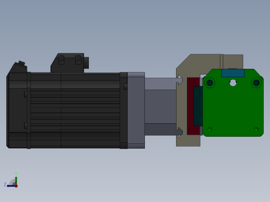Image resolution: width=270 pixels, height=202 pixels.
Task: Select the dark teal block
Action: click(x=198, y=106)
